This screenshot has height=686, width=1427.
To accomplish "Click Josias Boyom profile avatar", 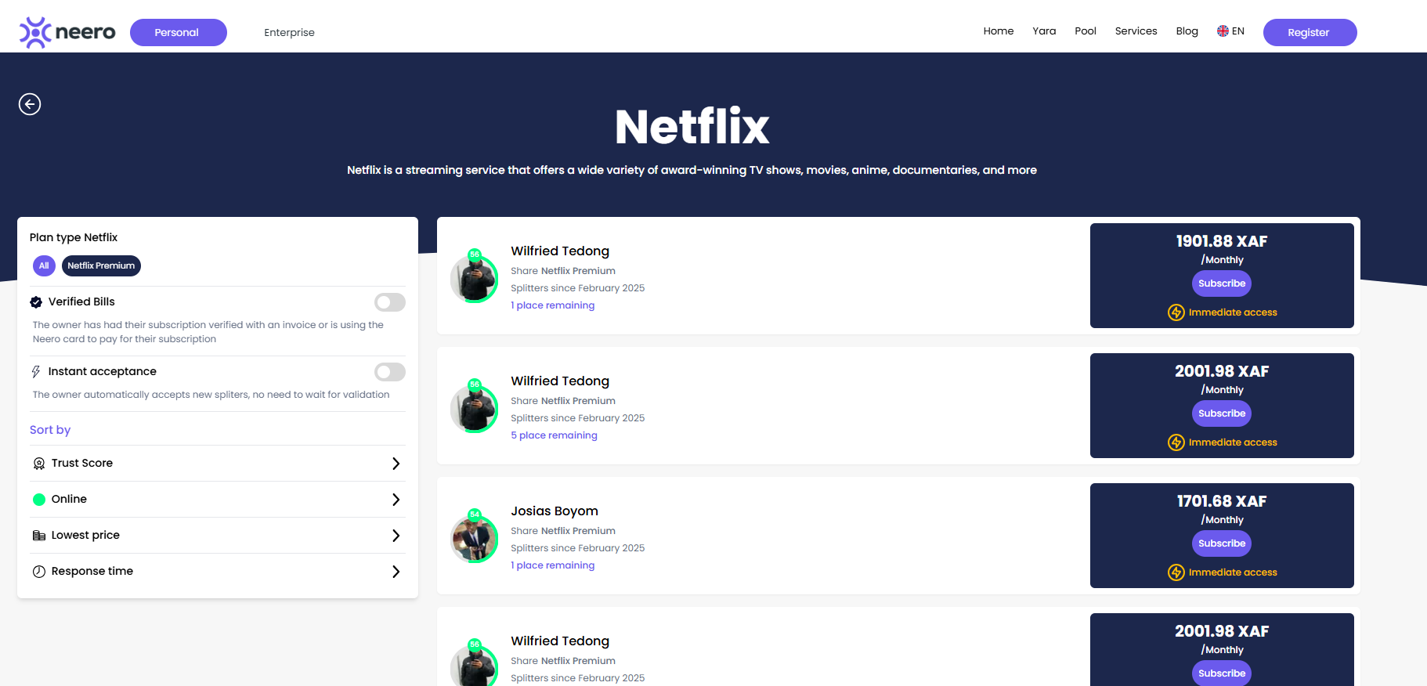I will click(x=474, y=539).
